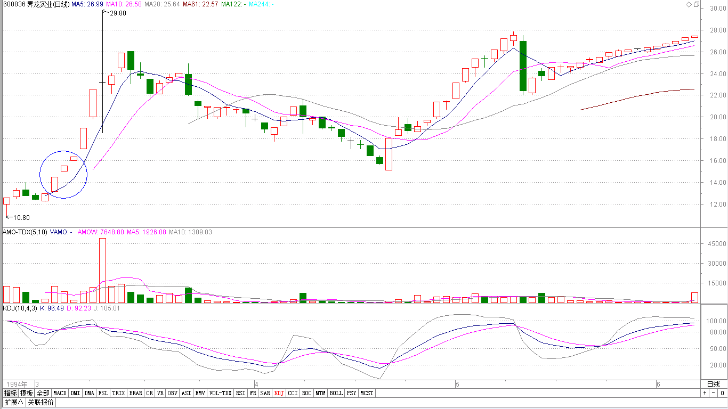
Task: Click the diamond icon at chart top-right
Action: click(689, 4)
